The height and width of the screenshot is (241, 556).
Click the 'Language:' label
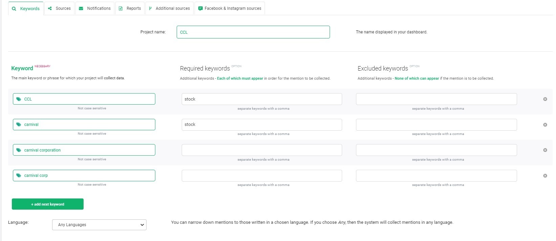[18, 222]
